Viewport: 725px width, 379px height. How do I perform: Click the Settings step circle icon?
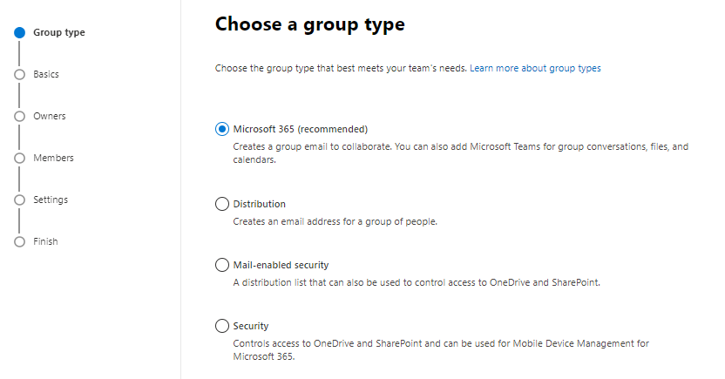tap(19, 200)
